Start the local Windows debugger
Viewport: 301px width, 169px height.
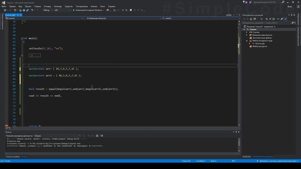tap(88, 10)
